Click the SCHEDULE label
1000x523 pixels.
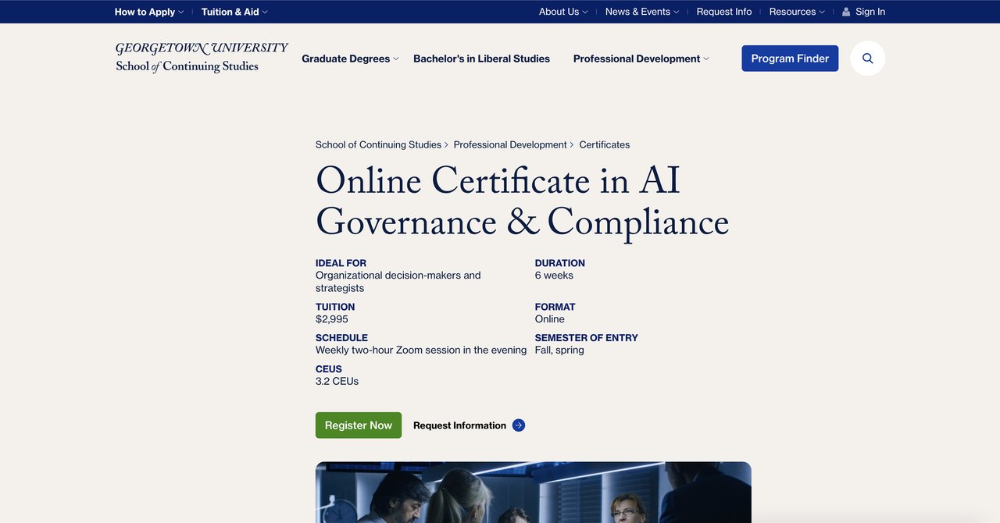pyautogui.click(x=341, y=338)
